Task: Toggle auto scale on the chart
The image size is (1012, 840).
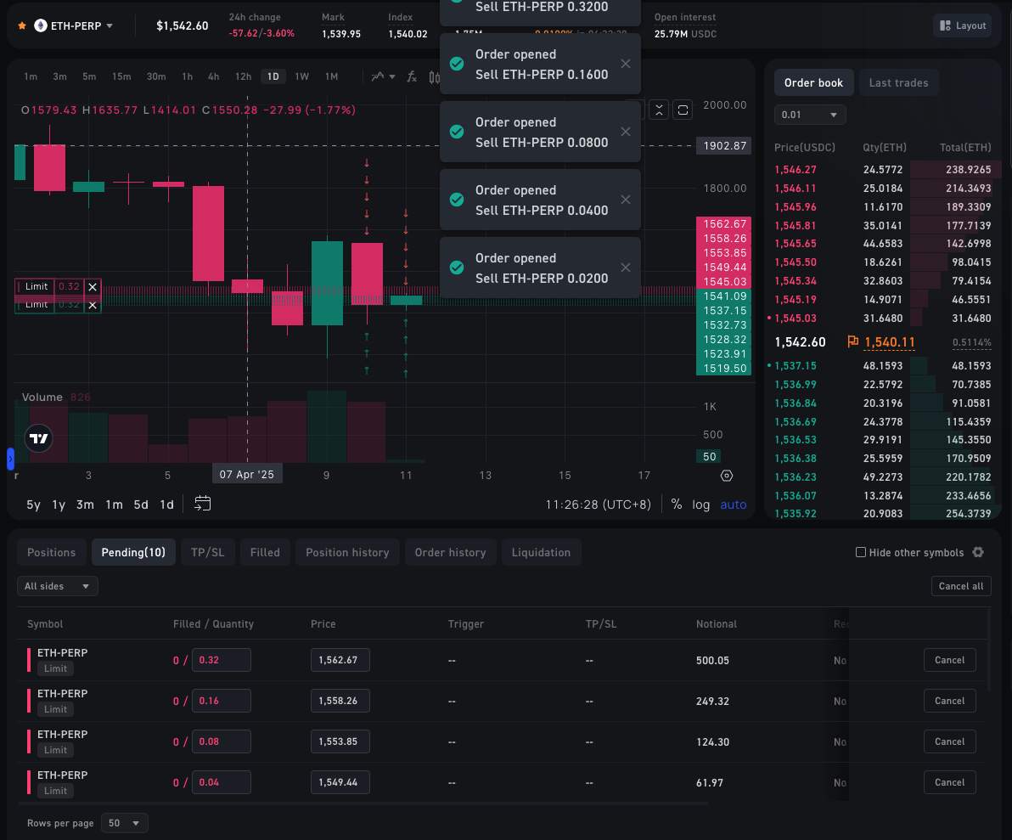Action: click(x=734, y=505)
